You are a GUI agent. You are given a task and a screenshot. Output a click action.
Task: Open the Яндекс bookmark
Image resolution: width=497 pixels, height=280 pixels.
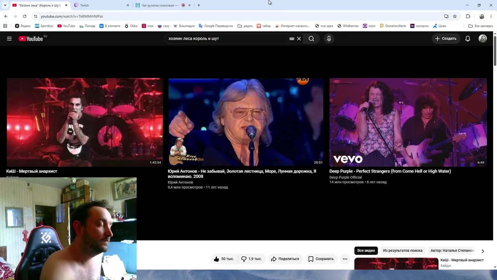point(23,26)
